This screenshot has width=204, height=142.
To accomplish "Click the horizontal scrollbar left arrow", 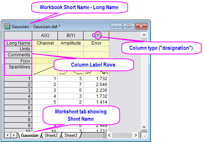I will pyautogui.click(x=109, y=135).
